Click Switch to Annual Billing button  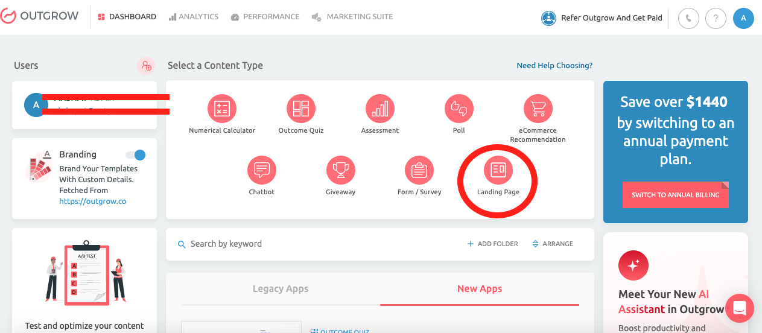tap(675, 195)
